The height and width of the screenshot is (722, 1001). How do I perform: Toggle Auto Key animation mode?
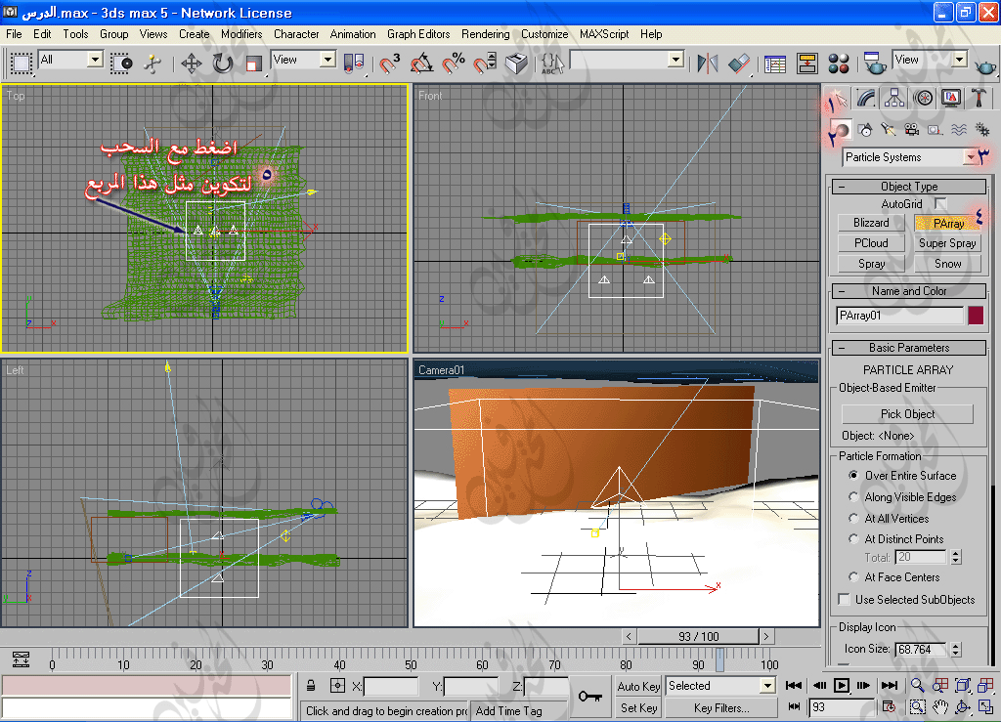[638, 686]
